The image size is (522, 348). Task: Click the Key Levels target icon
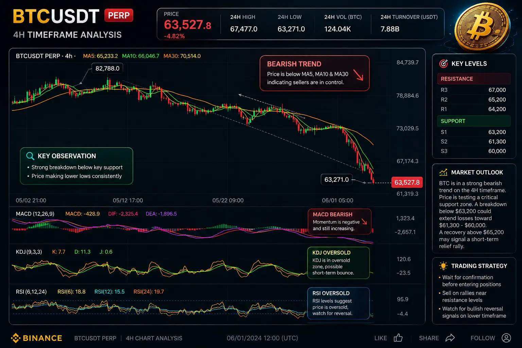click(443, 64)
